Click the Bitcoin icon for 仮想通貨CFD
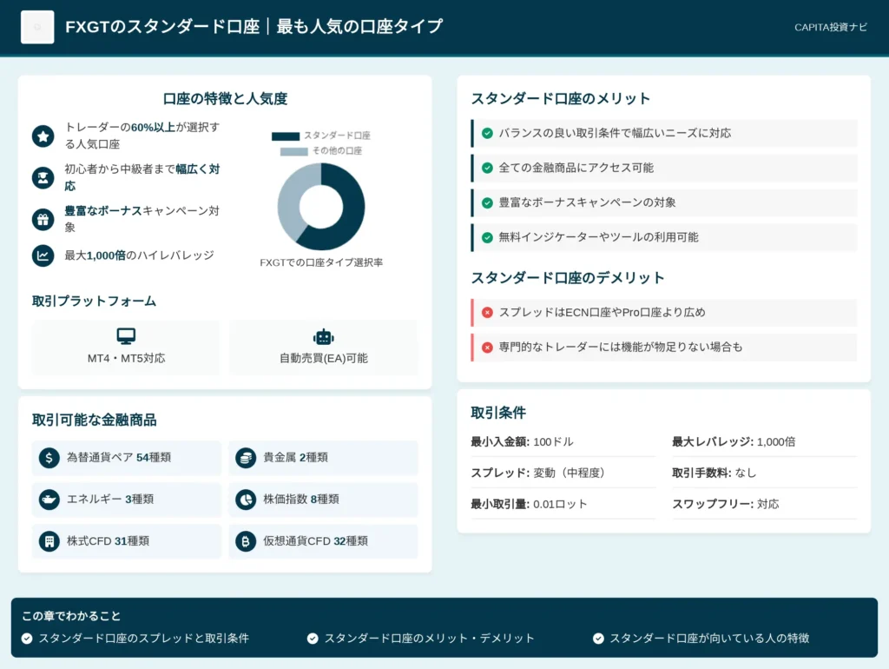 (x=246, y=541)
